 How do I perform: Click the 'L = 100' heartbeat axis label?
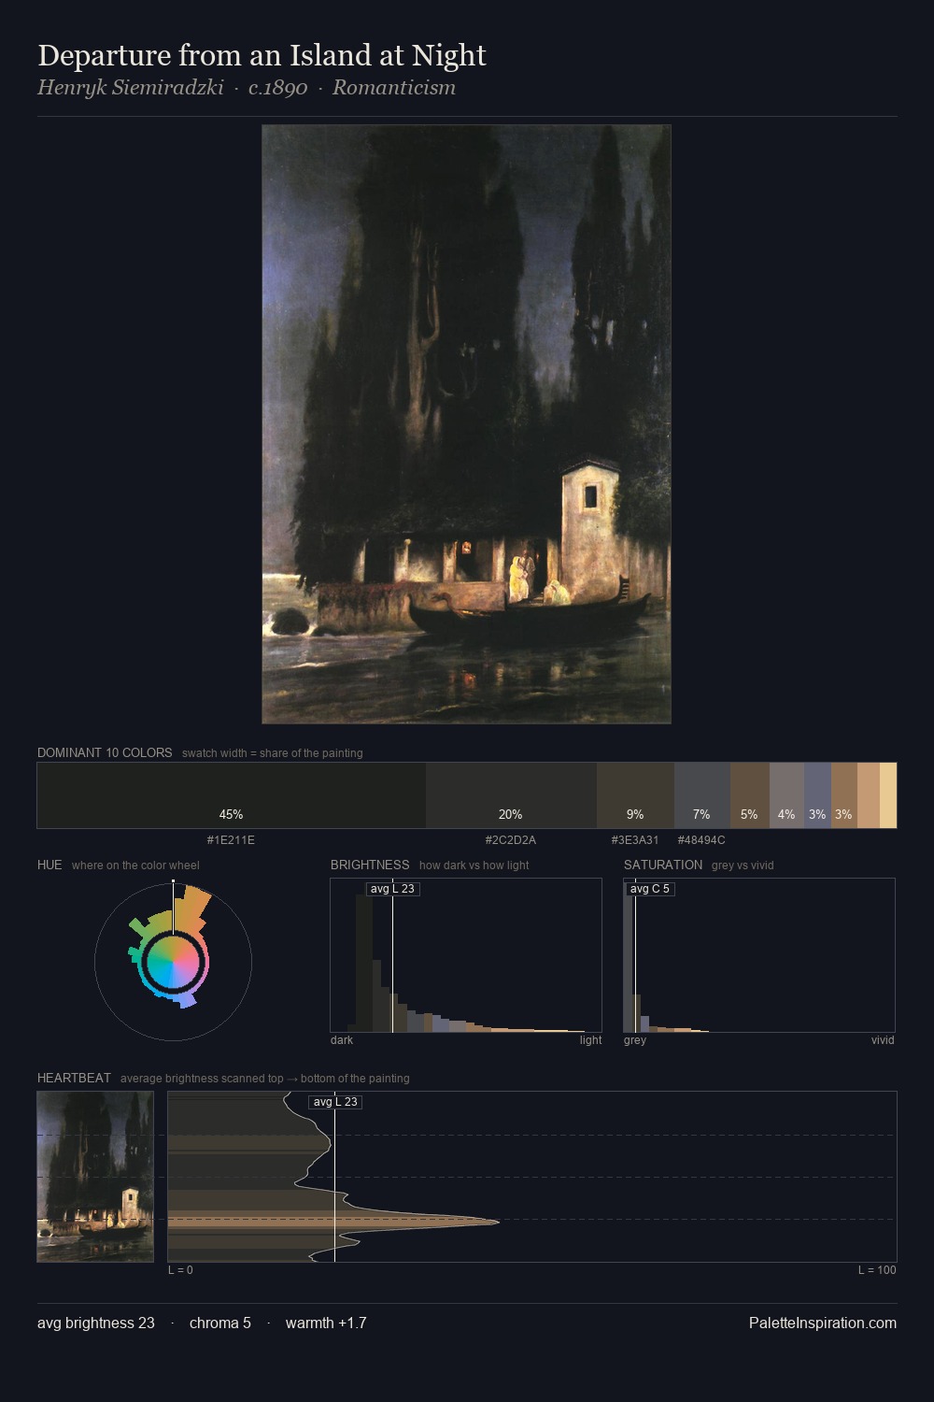click(877, 1270)
